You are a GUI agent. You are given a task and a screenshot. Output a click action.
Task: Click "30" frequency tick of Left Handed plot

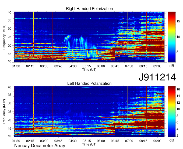pos(9,103)
